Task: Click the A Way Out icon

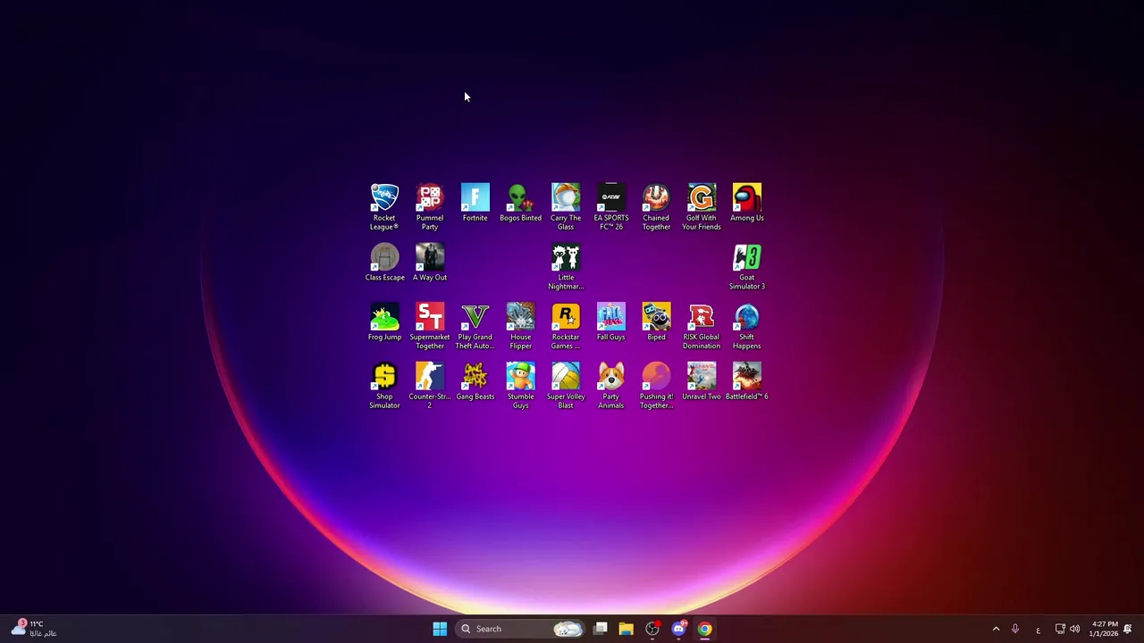Action: [430, 263]
